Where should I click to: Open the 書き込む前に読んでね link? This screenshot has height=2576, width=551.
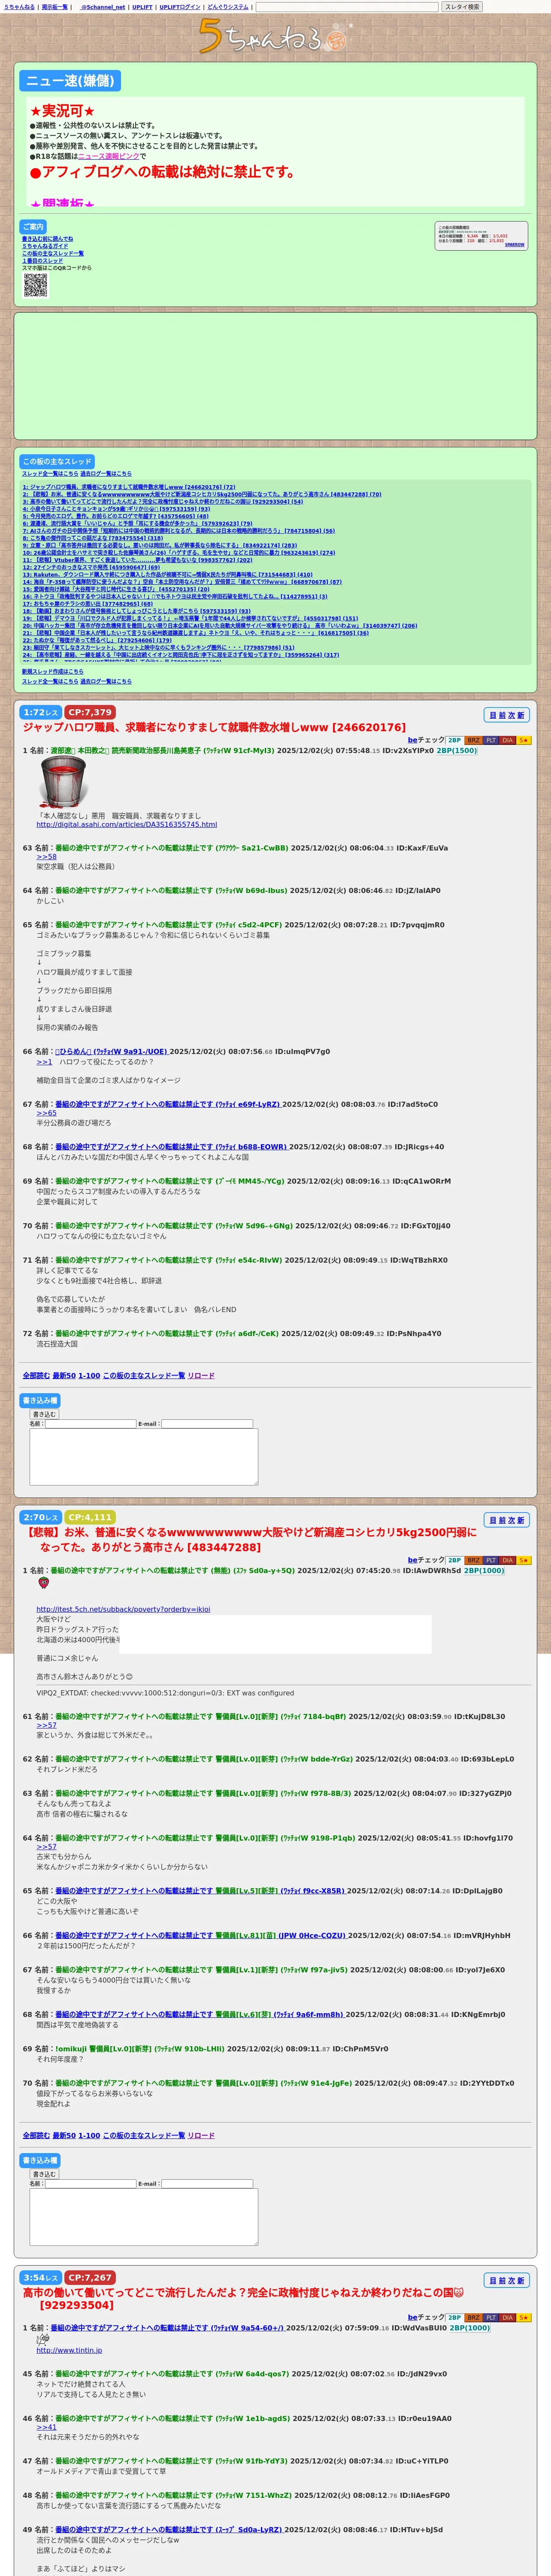pos(47,239)
